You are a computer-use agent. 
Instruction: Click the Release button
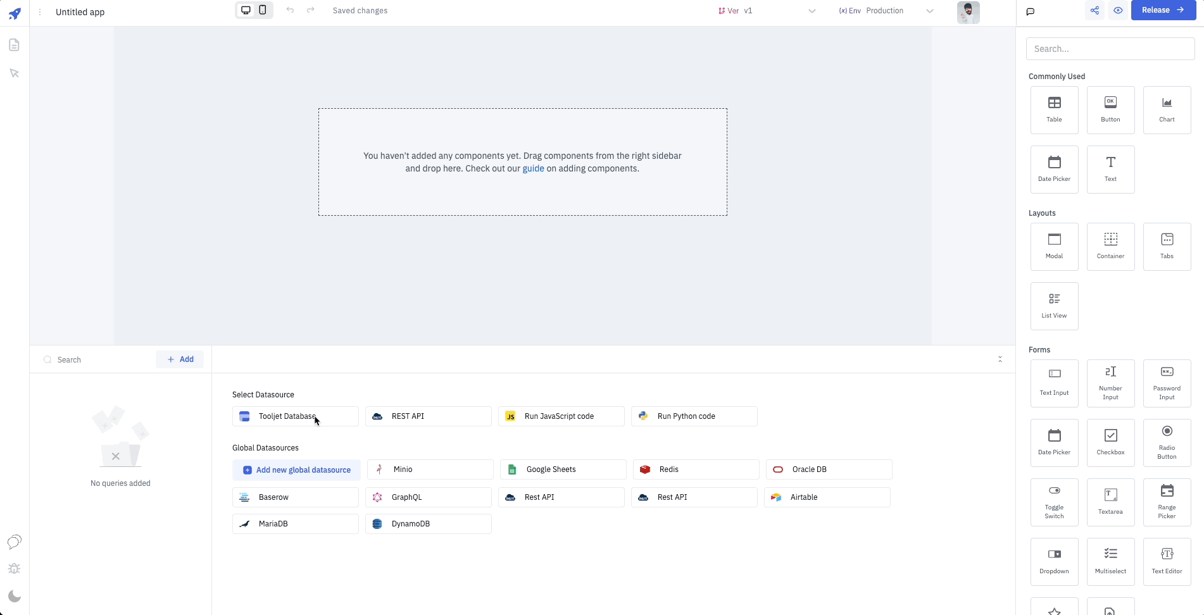[1163, 10]
